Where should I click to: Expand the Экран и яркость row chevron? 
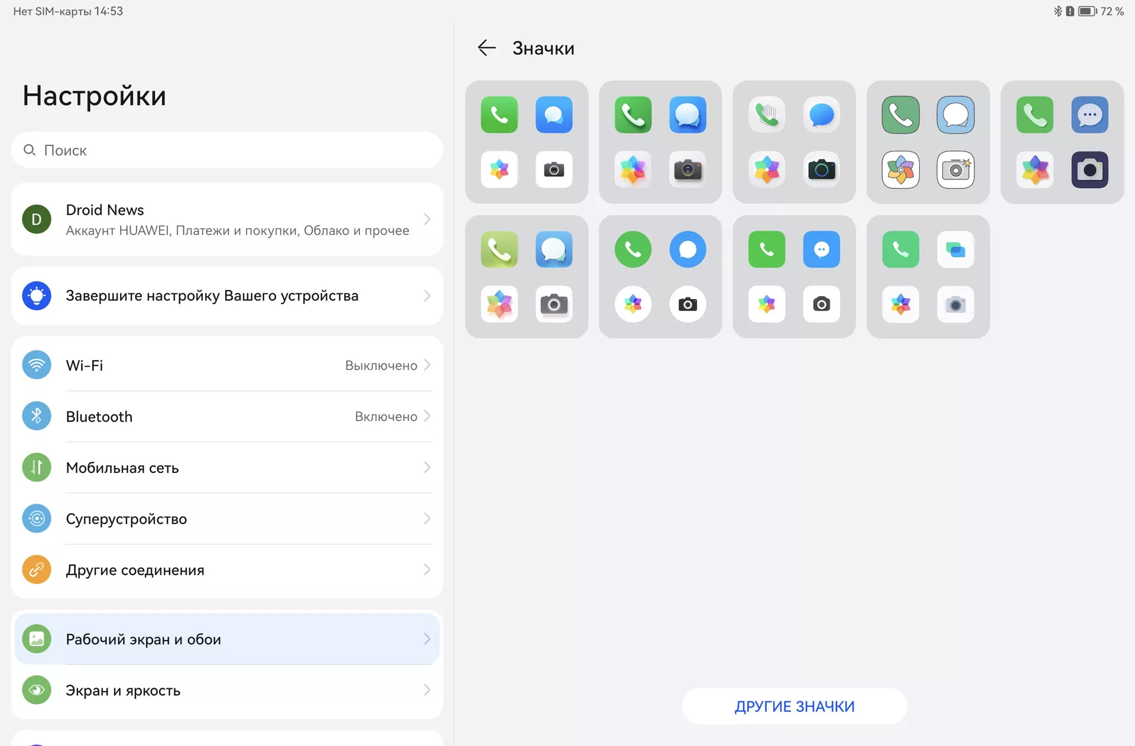pos(427,690)
